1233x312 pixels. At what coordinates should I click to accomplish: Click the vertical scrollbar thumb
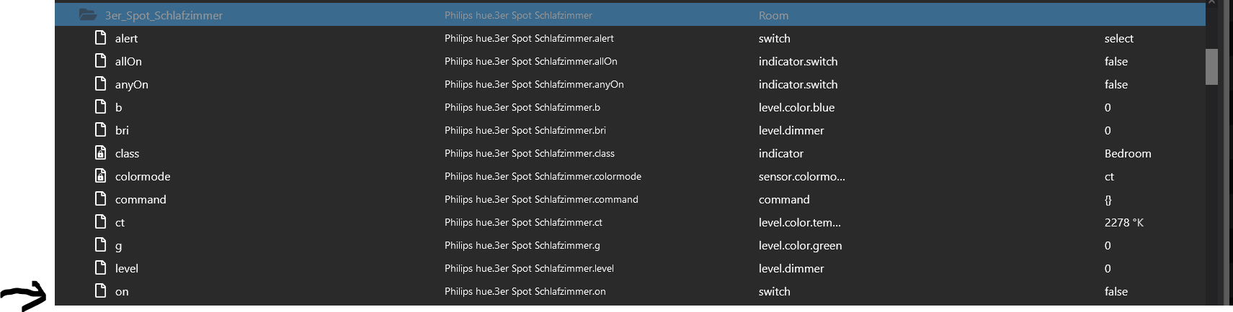[x=1211, y=66]
